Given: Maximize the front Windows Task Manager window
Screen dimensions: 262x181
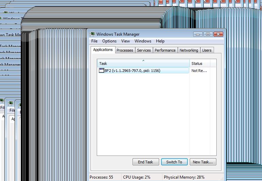Looking at the screenshot, I should point(208,34).
